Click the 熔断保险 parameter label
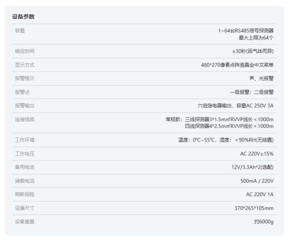The height and width of the screenshot is (242, 289). click(25, 195)
